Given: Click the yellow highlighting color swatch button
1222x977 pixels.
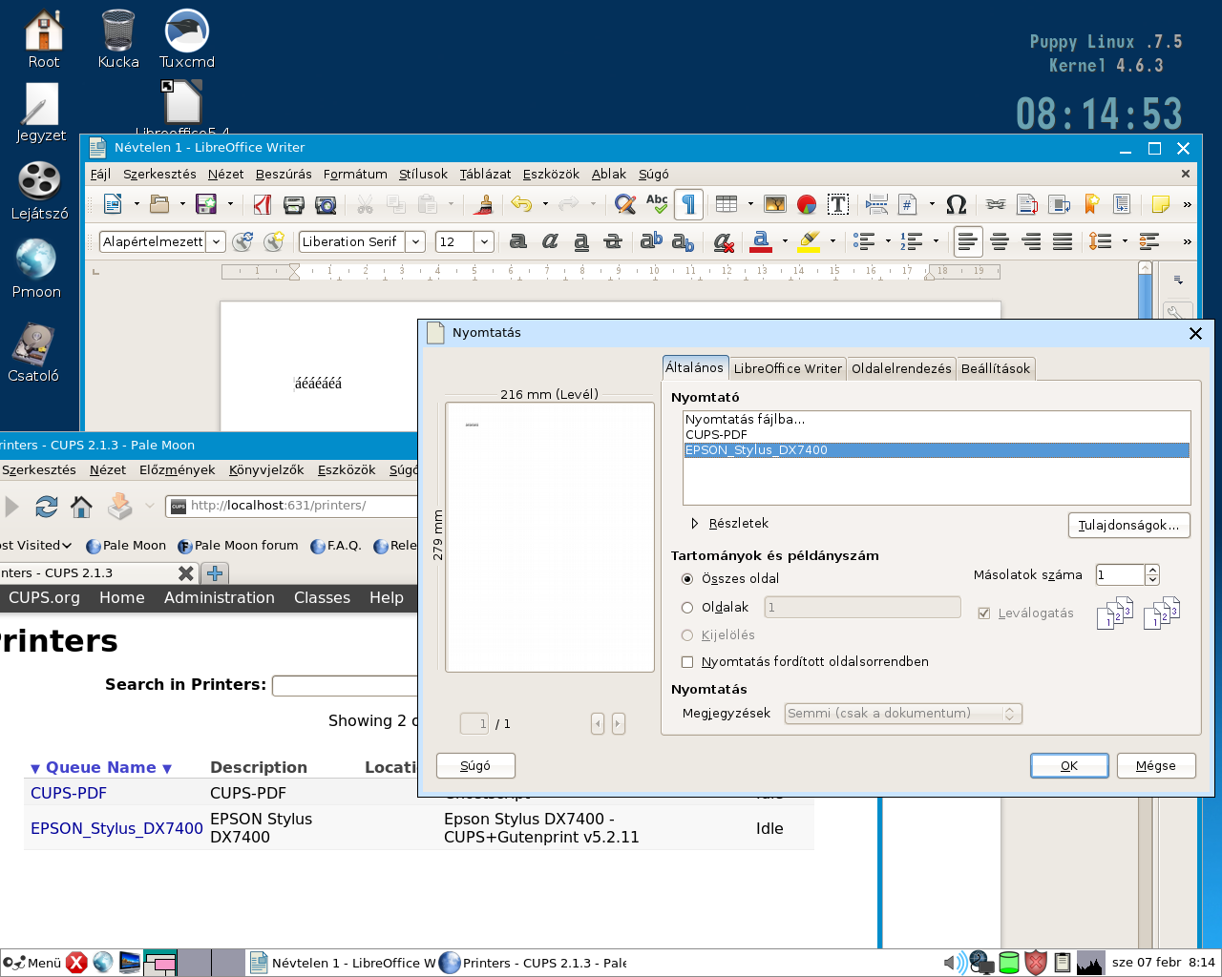Looking at the screenshot, I should [810, 241].
